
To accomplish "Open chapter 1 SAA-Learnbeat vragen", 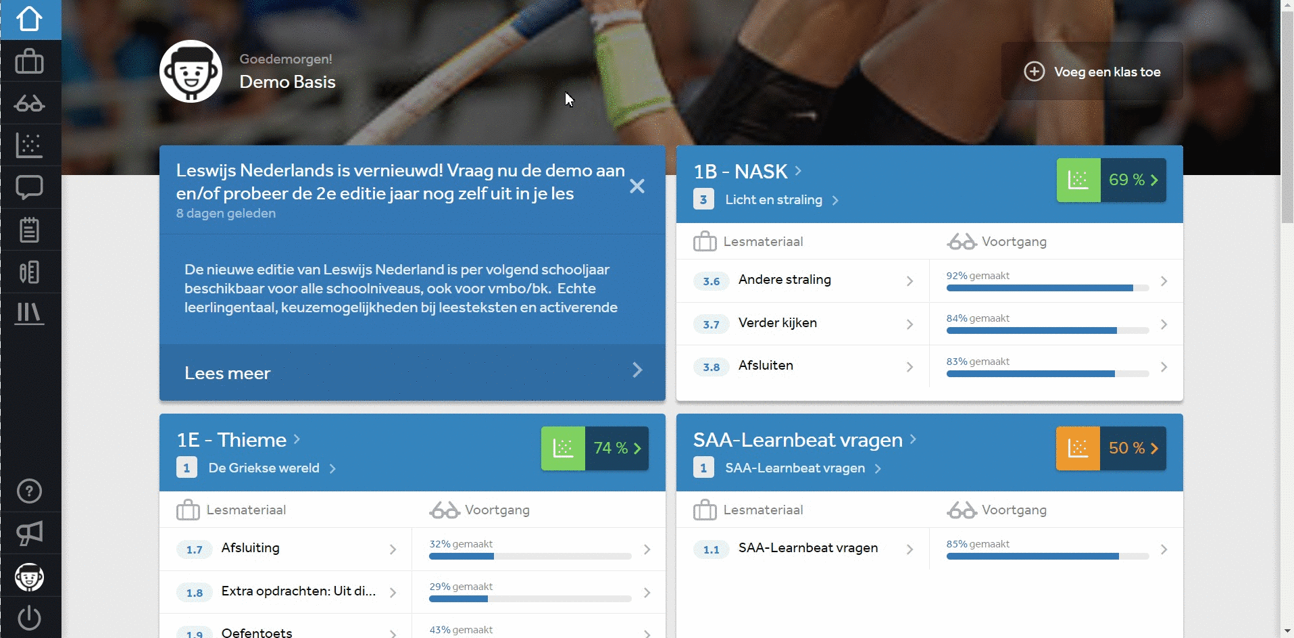I will click(795, 468).
